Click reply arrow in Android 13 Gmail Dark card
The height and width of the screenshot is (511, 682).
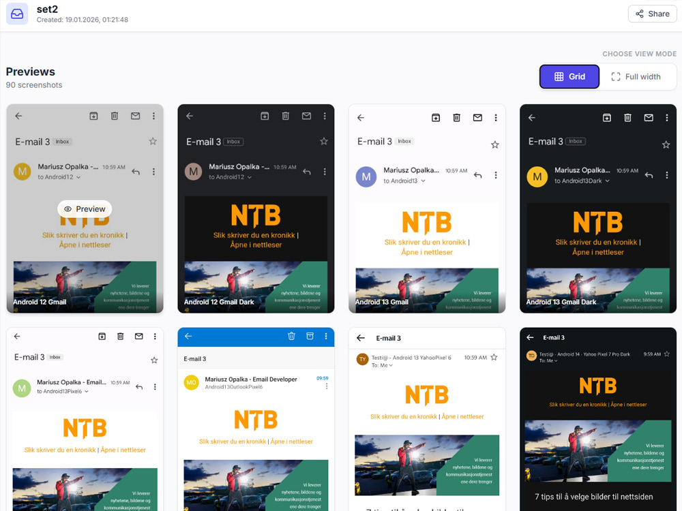[x=649, y=175]
